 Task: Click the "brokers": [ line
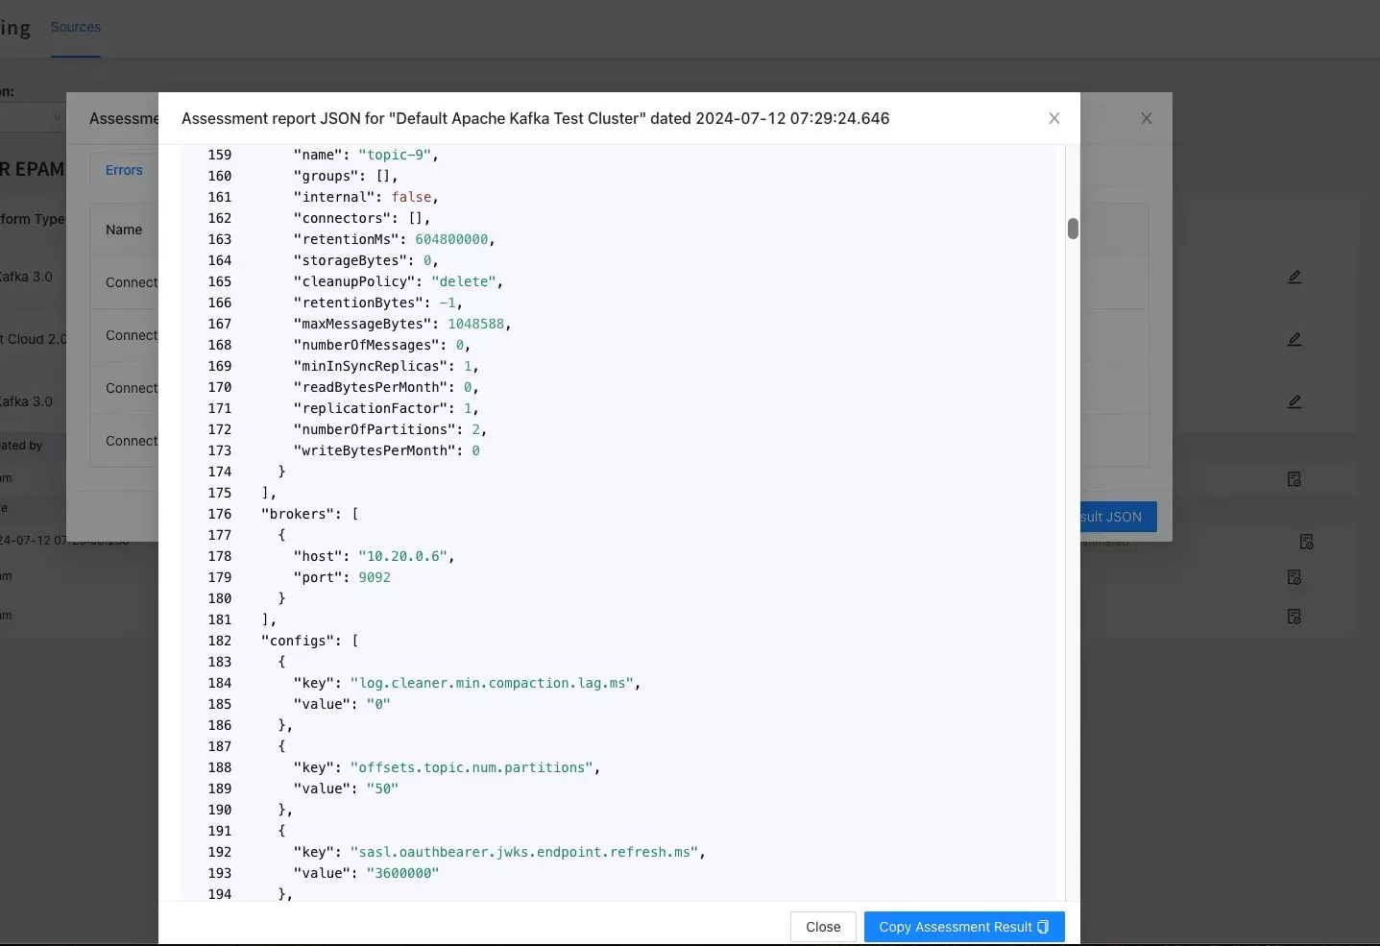(309, 514)
